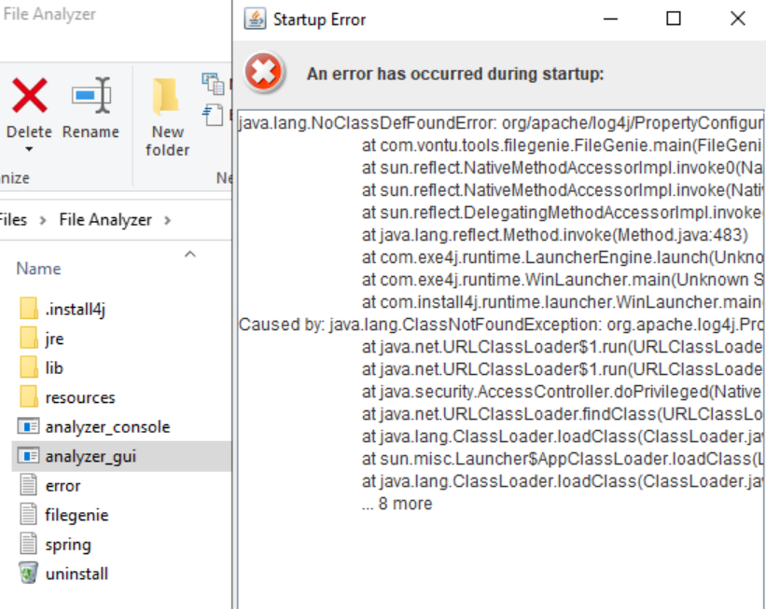Image resolution: width=766 pixels, height=609 pixels.
Task: Click the FileGenie.main stack trace line
Action: click(x=563, y=145)
